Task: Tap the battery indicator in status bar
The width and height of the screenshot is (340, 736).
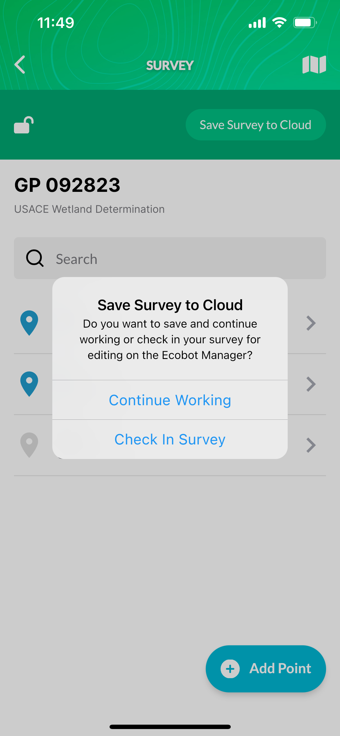Action: click(305, 23)
